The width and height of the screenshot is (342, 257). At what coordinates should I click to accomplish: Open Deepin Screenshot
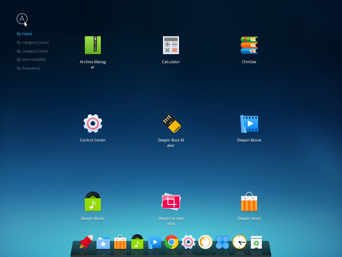171,202
